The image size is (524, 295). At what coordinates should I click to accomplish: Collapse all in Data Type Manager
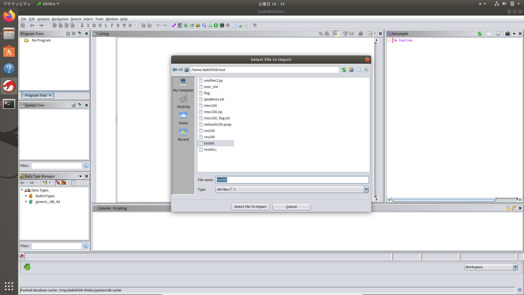point(73,183)
